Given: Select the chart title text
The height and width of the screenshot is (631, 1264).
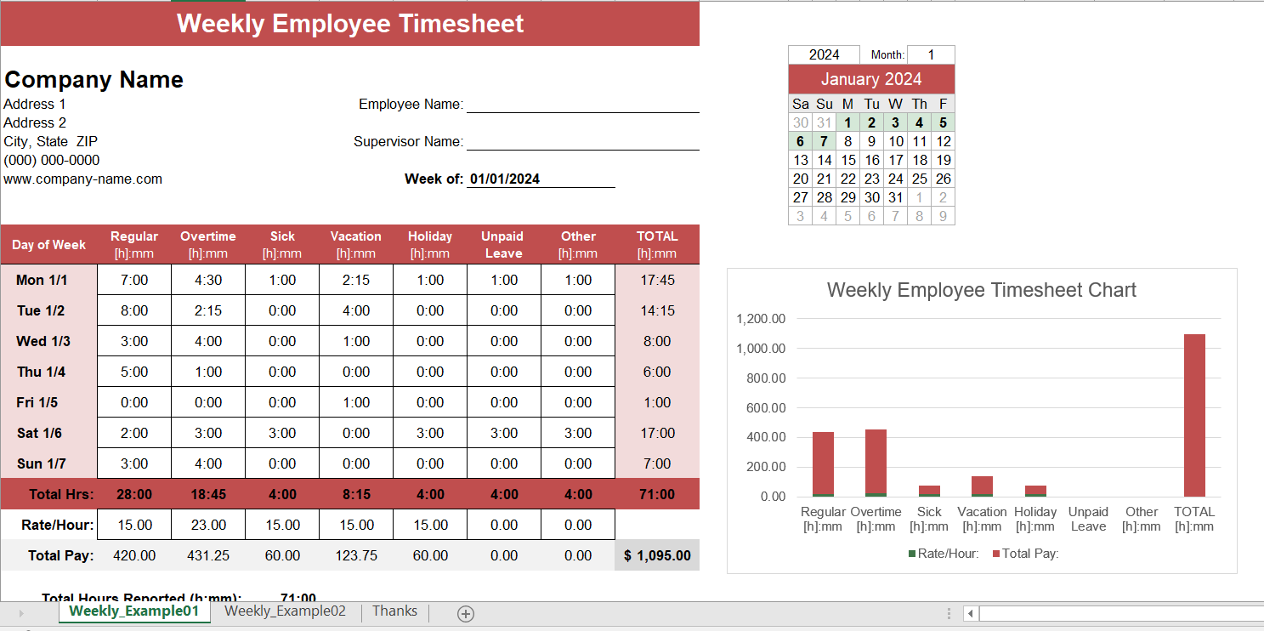Looking at the screenshot, I should [981, 290].
